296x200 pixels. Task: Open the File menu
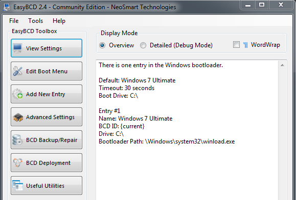[x=14, y=21]
